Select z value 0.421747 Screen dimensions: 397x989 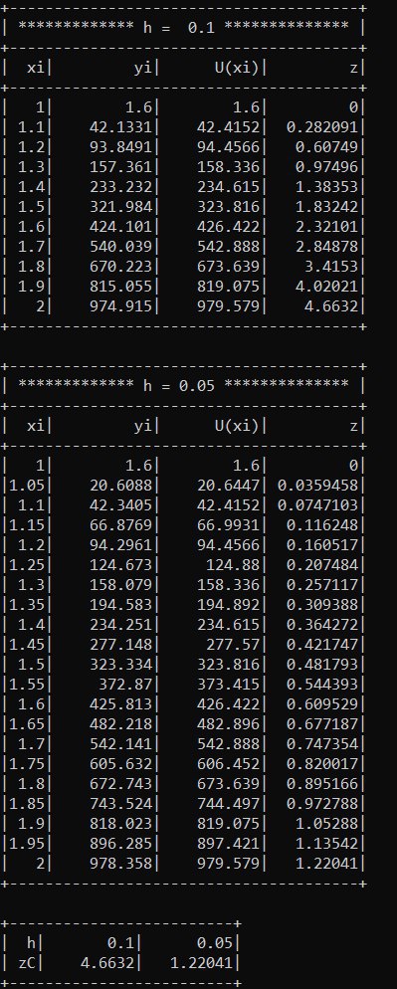pos(322,645)
